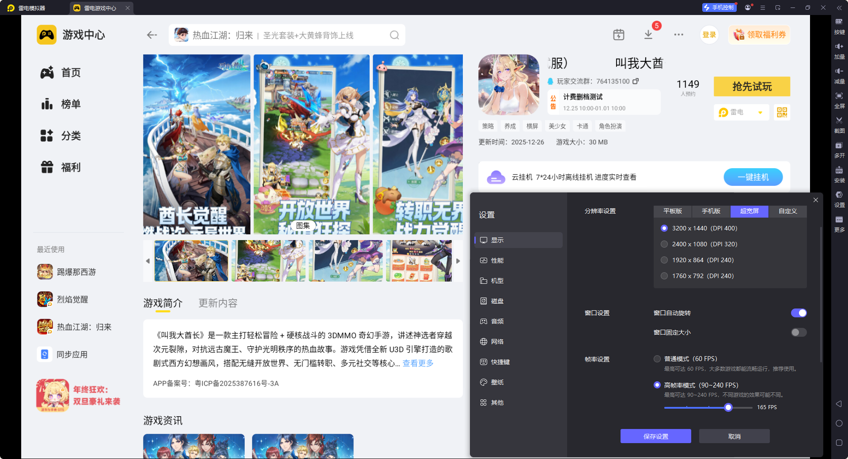The image size is (848, 459).
Task: Toggle 窗口自动旋转 switch
Action: pos(799,313)
